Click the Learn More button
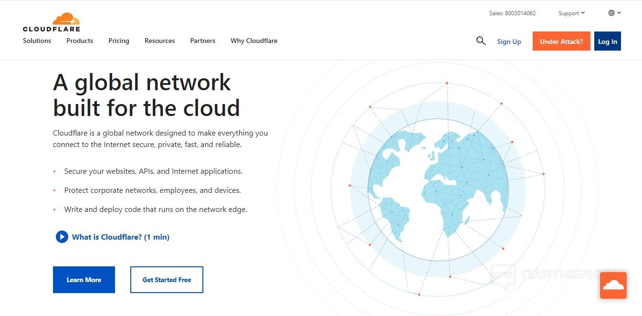This screenshot has height=316, width=642. click(84, 280)
